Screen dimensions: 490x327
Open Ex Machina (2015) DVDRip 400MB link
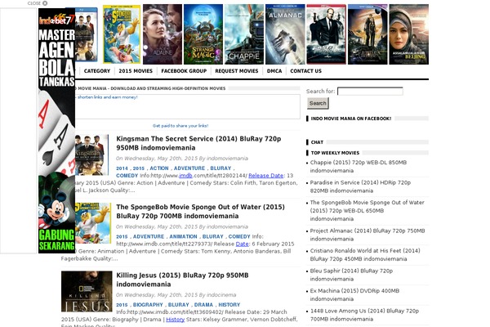pyautogui.click(x=354, y=295)
